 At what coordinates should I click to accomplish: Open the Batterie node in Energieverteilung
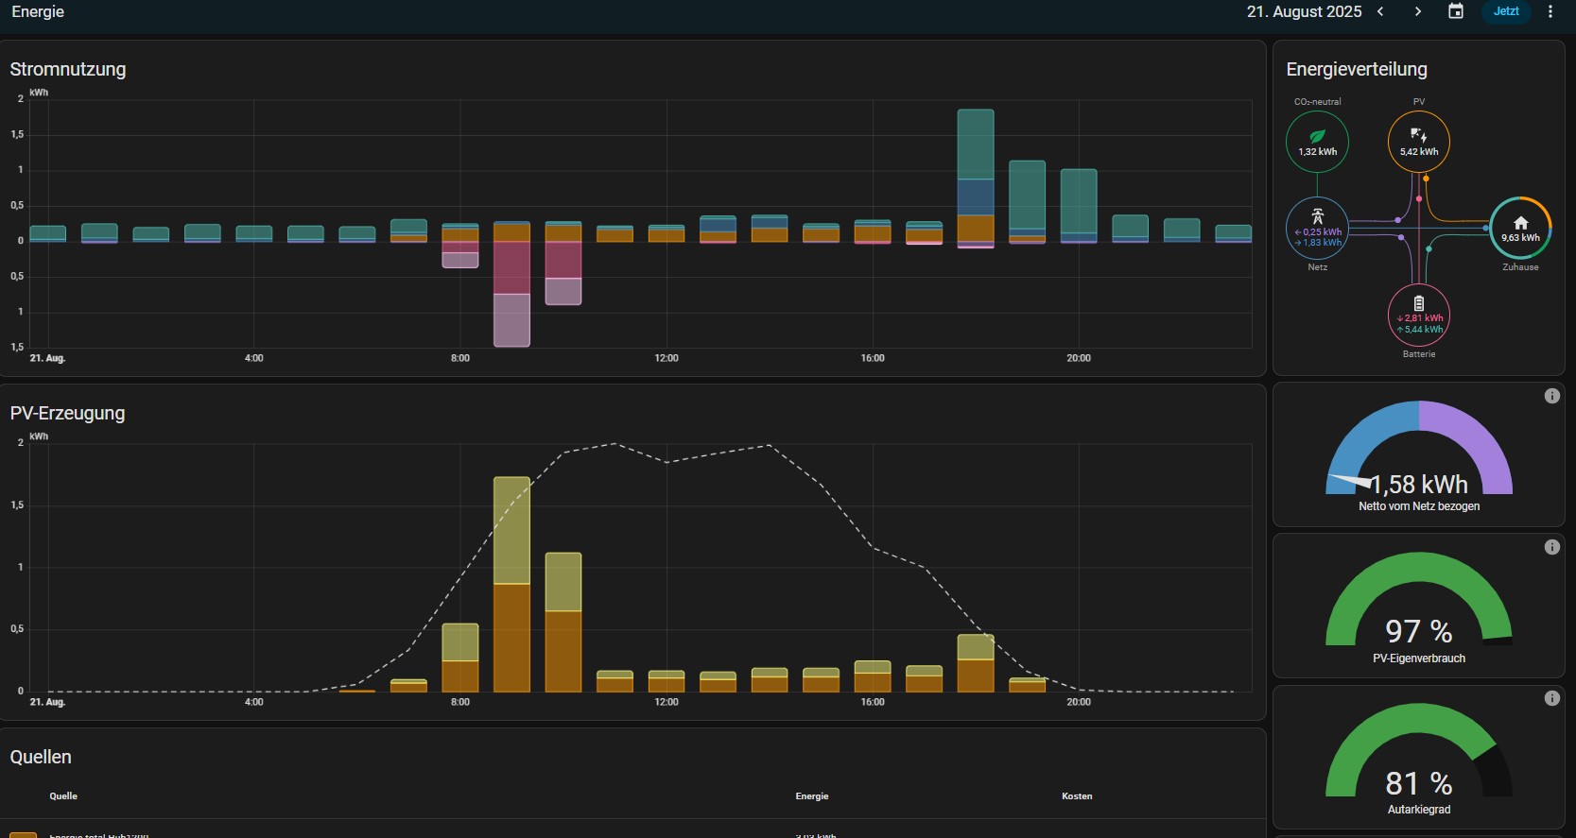coord(1418,316)
